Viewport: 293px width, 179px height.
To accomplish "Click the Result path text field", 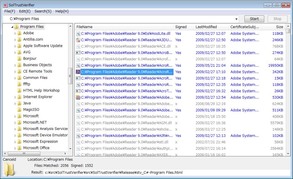I will pos(167,173).
